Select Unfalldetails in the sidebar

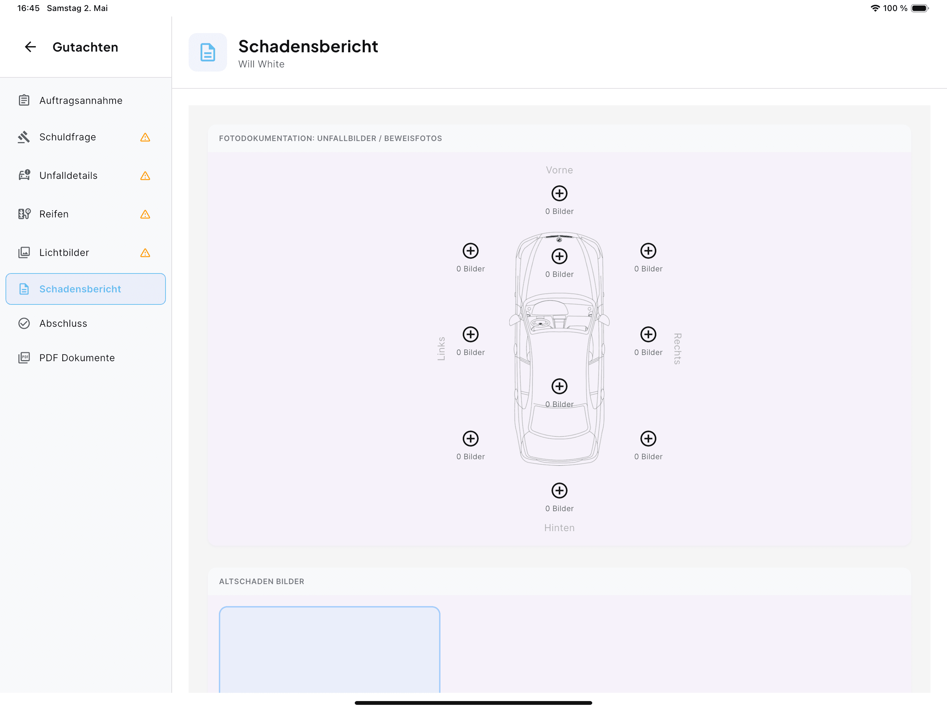86,175
